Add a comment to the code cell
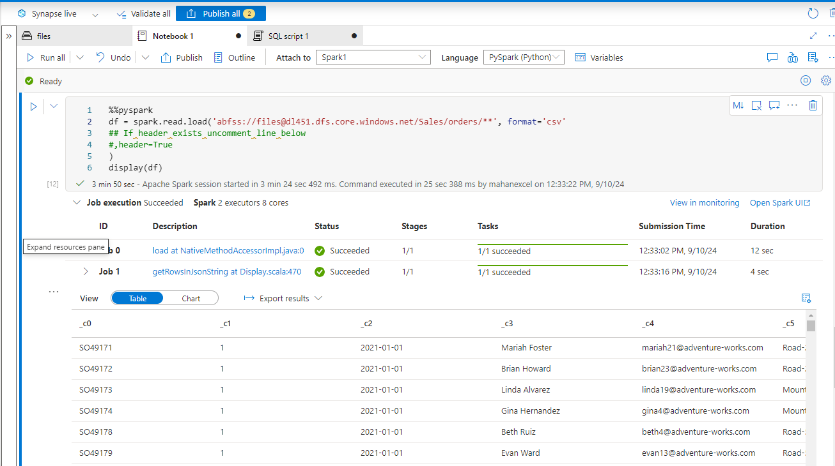The height and width of the screenshot is (466, 835). [774, 105]
